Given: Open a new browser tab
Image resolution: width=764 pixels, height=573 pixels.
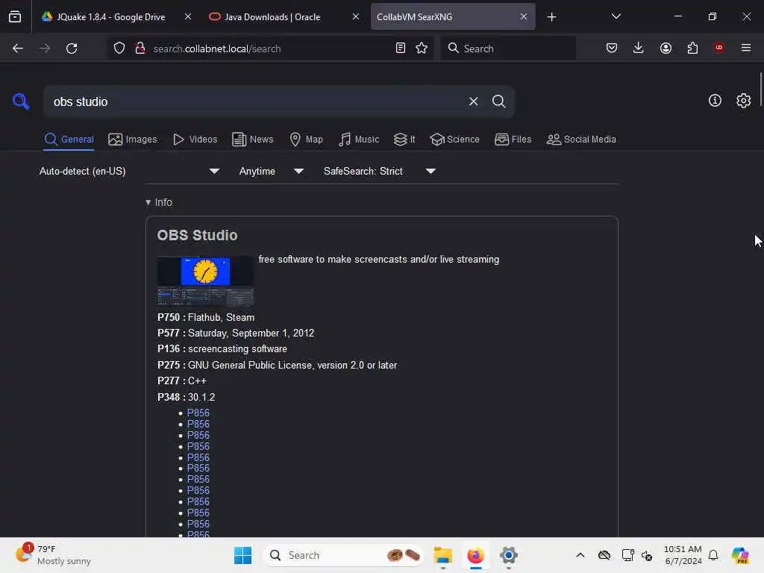Looking at the screenshot, I should [551, 17].
